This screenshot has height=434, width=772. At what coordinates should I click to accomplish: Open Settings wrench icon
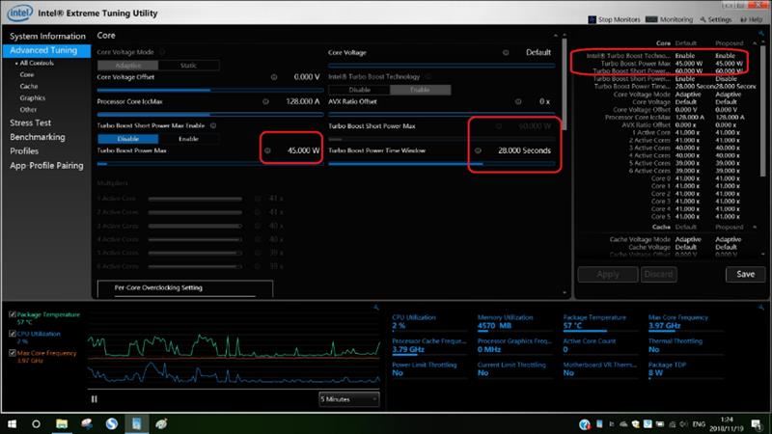pyautogui.click(x=703, y=19)
